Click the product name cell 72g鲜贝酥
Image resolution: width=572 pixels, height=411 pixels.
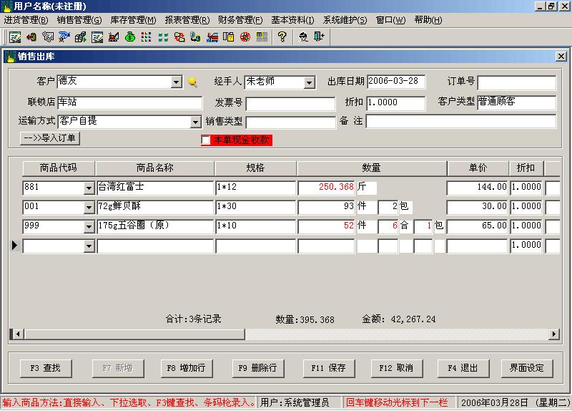pyautogui.click(x=155, y=207)
